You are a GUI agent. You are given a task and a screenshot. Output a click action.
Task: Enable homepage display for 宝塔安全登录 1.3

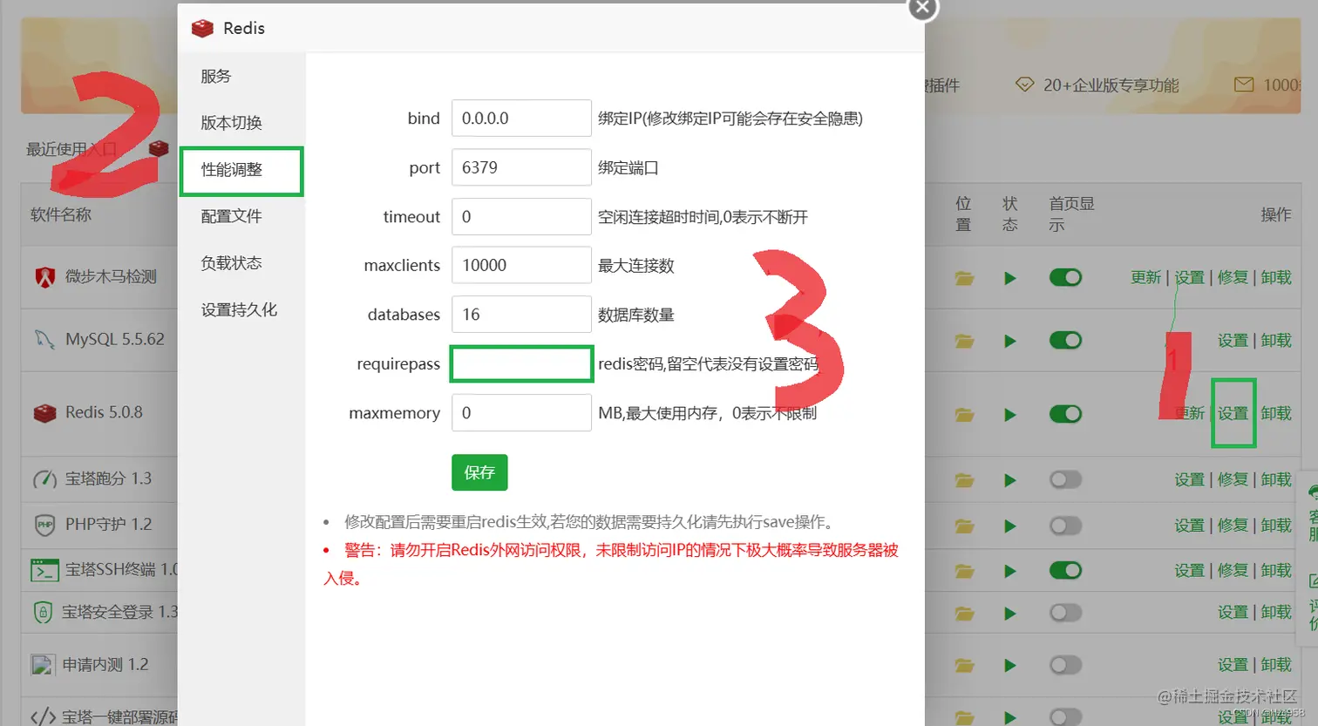tap(1065, 613)
